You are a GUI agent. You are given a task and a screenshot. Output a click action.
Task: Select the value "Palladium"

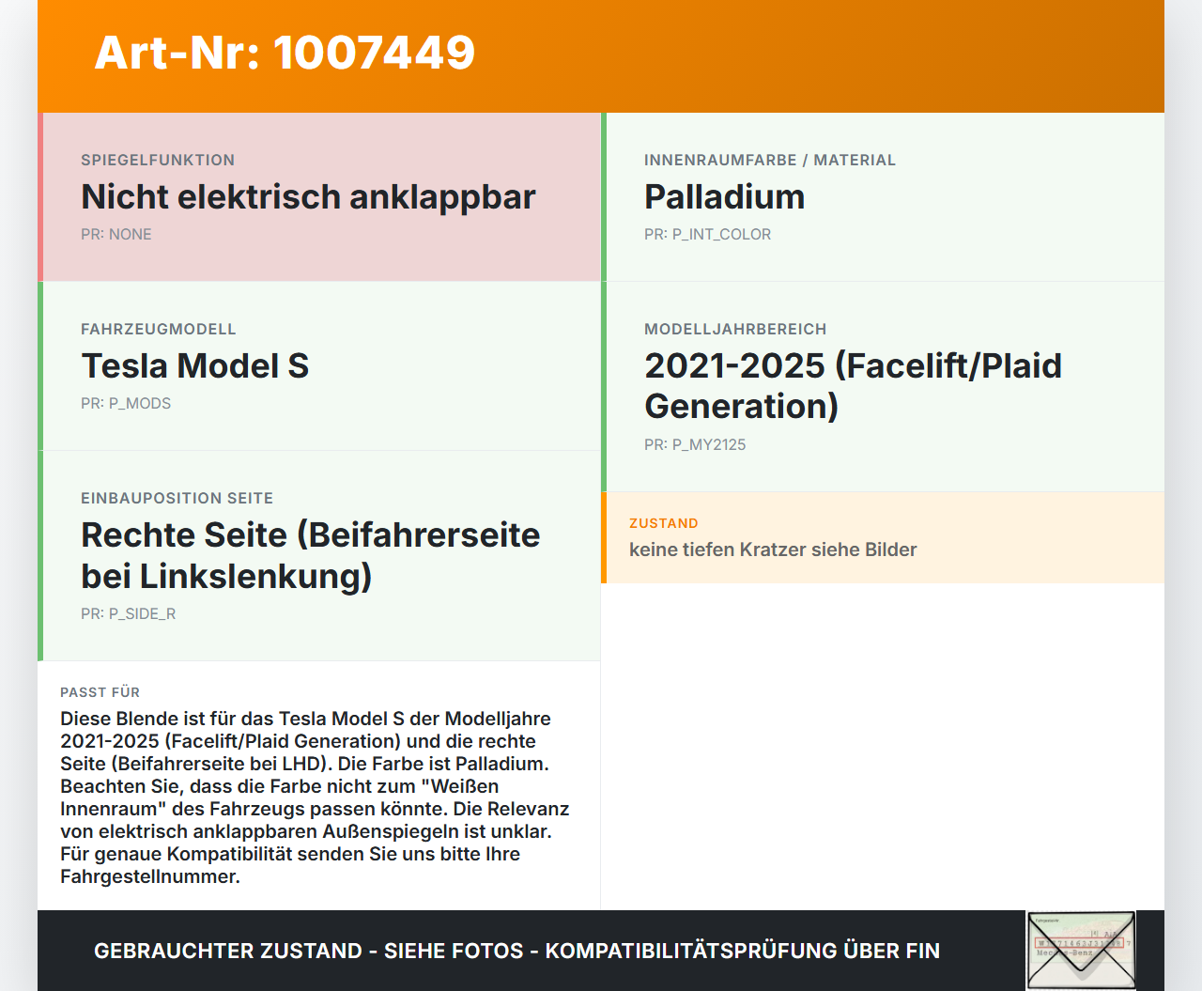(x=725, y=196)
